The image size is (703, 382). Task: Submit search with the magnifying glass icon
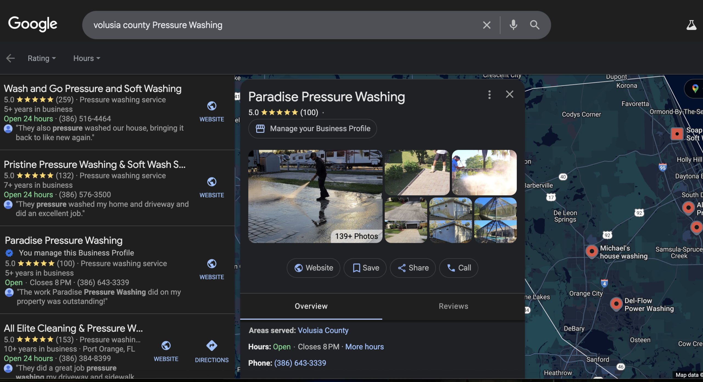[x=534, y=25]
